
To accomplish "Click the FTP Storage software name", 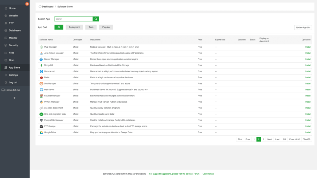I will pyautogui.click(x=50, y=126).
